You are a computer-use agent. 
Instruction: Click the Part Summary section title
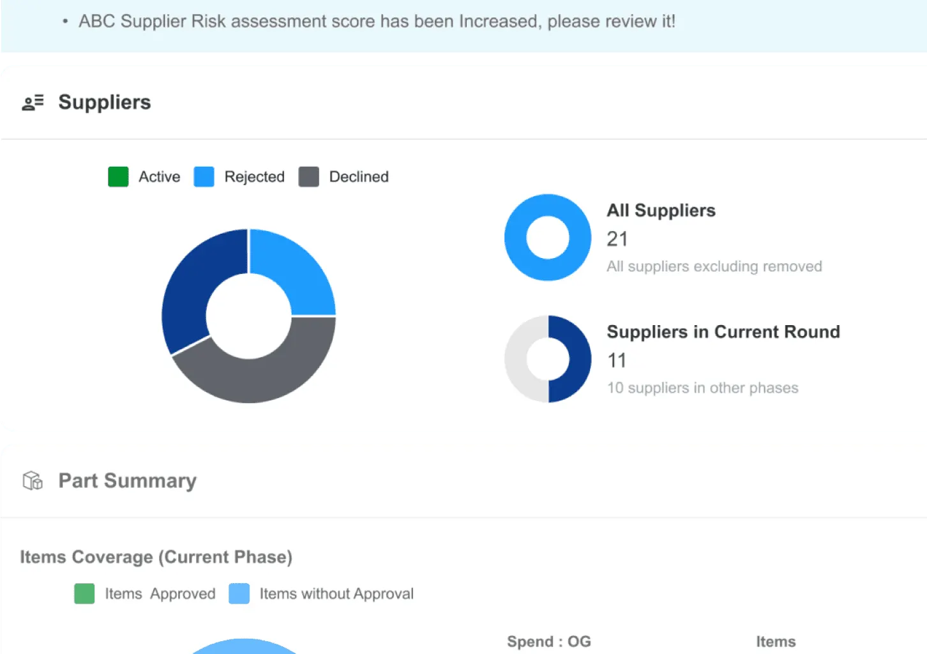[128, 480]
